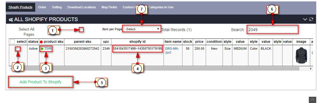This screenshot has height=103, width=322.
Task: Click the scrollbar left arrow
Action: click(11, 69)
